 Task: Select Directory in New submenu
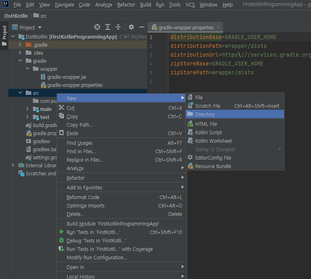point(235,114)
